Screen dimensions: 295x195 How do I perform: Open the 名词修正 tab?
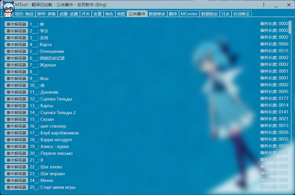(x=241, y=14)
